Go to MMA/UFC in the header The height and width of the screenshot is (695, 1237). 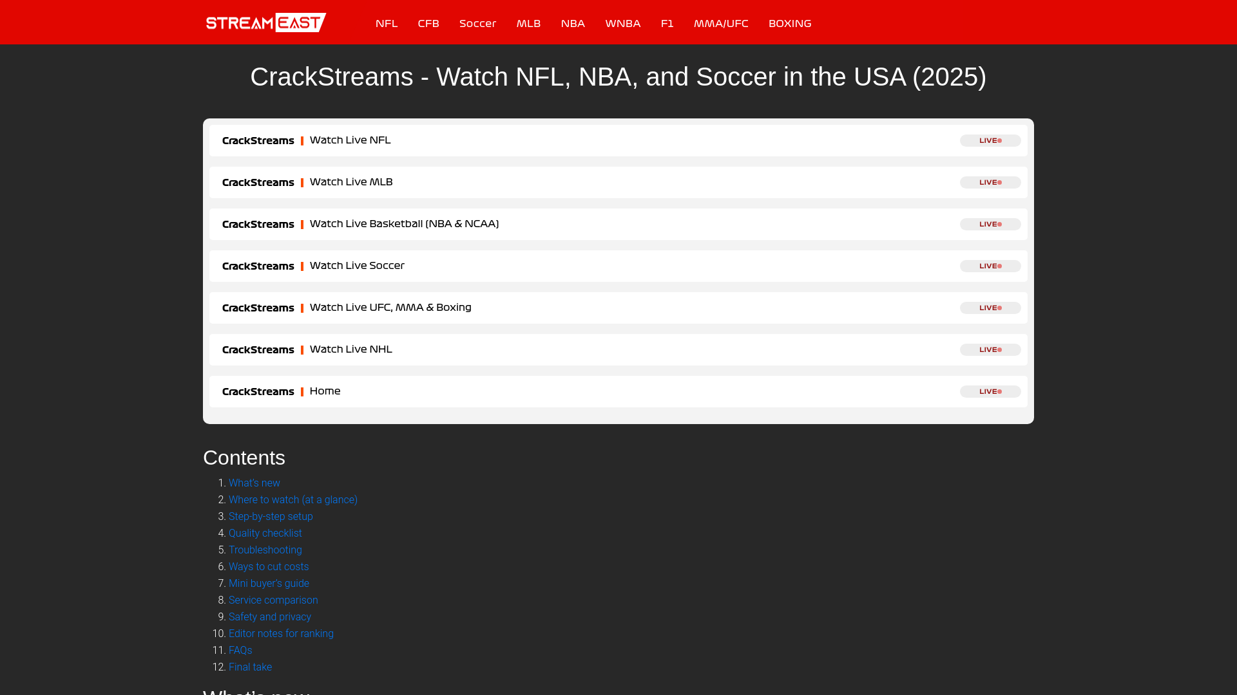click(x=721, y=23)
